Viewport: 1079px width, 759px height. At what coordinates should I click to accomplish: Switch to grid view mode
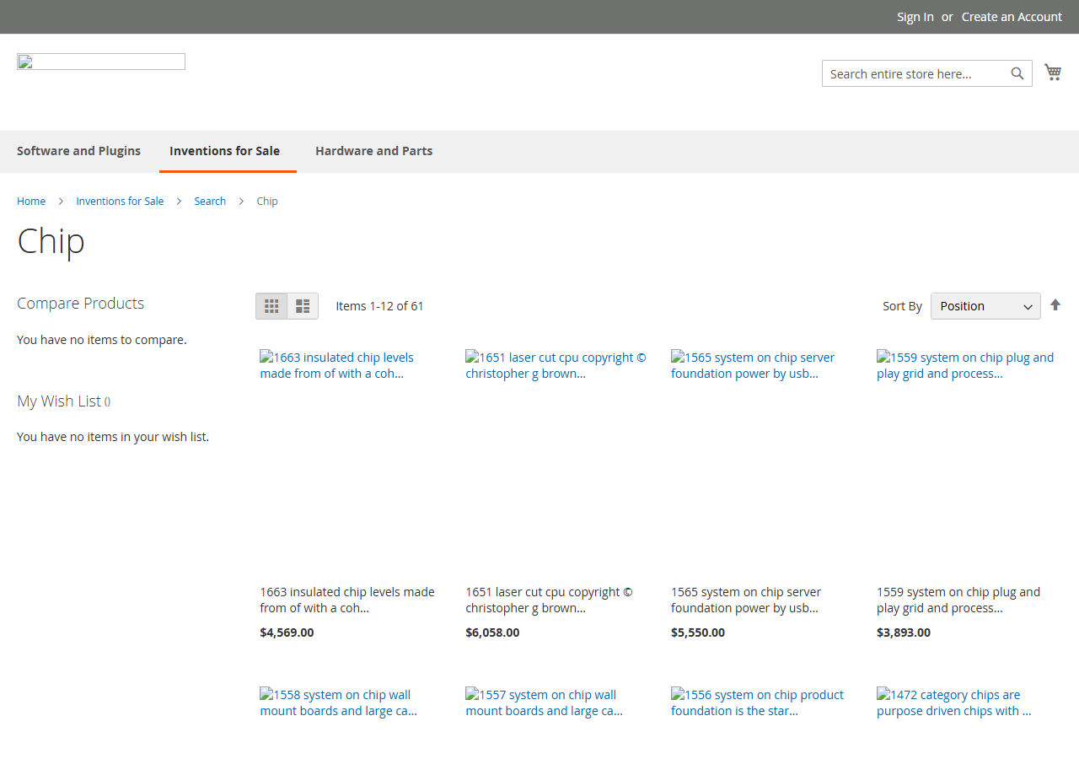click(271, 306)
